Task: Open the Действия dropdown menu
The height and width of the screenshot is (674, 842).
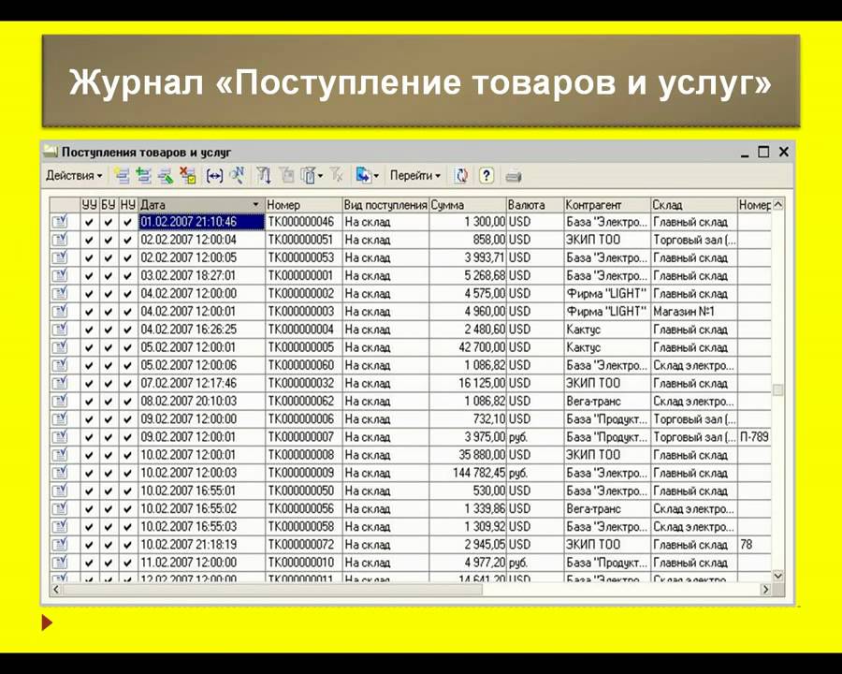Action: (74, 176)
